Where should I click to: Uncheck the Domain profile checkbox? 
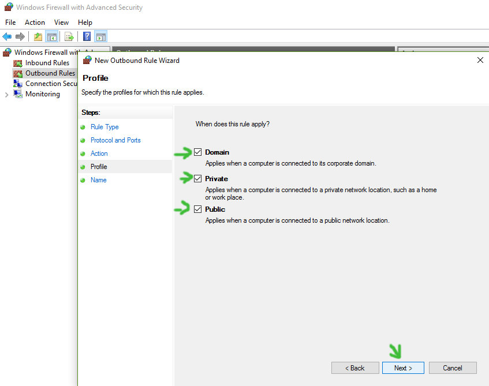197,152
